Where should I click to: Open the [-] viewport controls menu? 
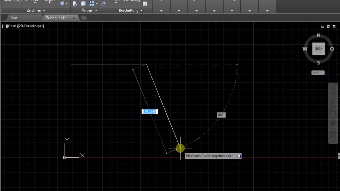tap(4, 26)
